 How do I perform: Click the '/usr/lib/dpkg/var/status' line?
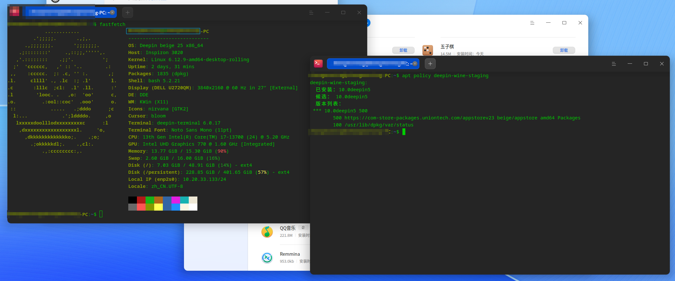pos(379,125)
